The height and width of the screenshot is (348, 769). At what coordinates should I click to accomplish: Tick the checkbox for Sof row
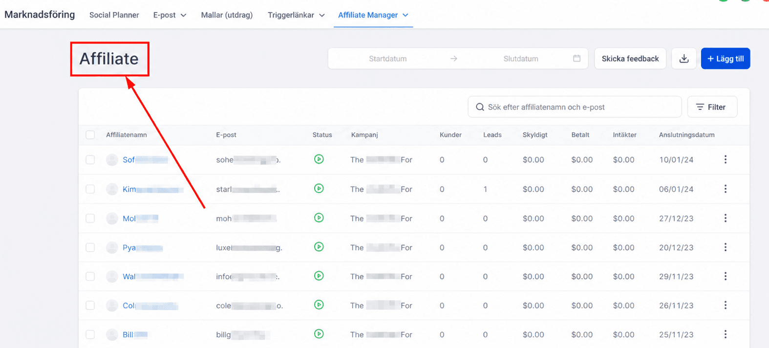point(90,160)
